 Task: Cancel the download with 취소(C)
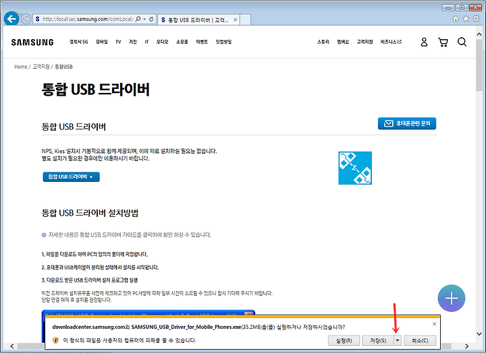pos(420,341)
